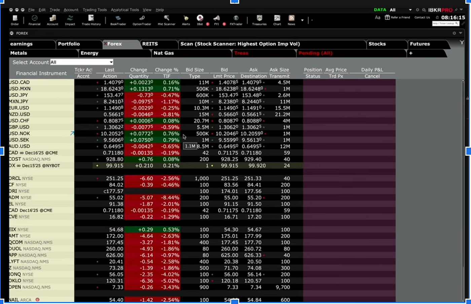471x304 pixels.
Task: Open the Treasuries tool icon
Action: pos(259,20)
